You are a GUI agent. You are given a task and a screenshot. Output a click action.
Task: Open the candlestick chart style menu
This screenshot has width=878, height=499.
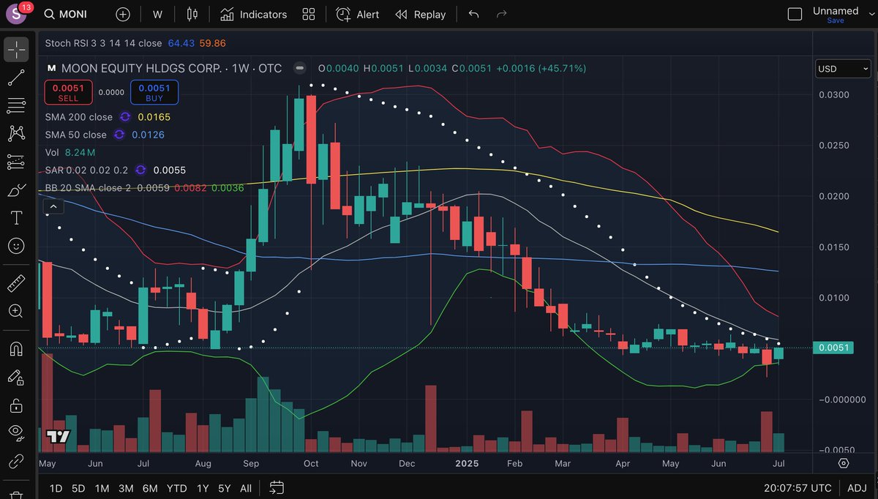click(192, 15)
